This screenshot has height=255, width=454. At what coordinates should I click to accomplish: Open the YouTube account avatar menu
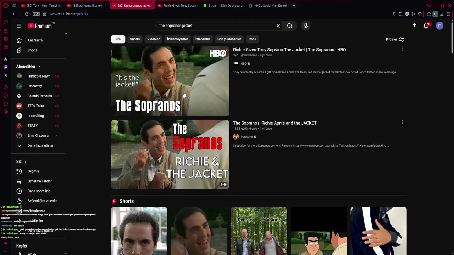[439, 25]
